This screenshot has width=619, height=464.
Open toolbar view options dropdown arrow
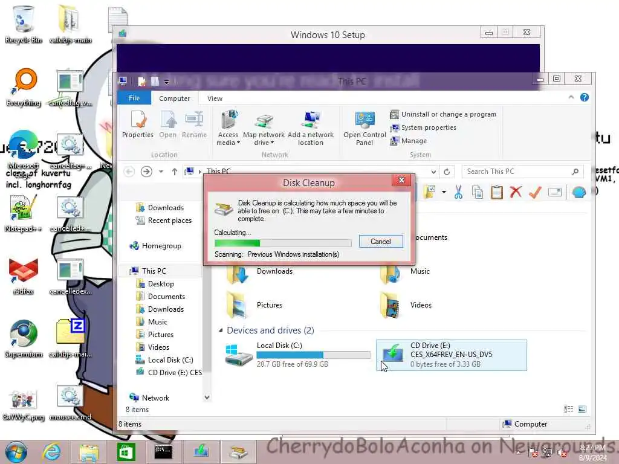pyautogui.click(x=444, y=192)
